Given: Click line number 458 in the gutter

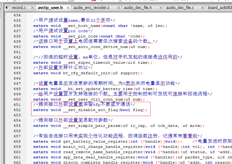Looking at the screenshot, I should coord(17,141).
